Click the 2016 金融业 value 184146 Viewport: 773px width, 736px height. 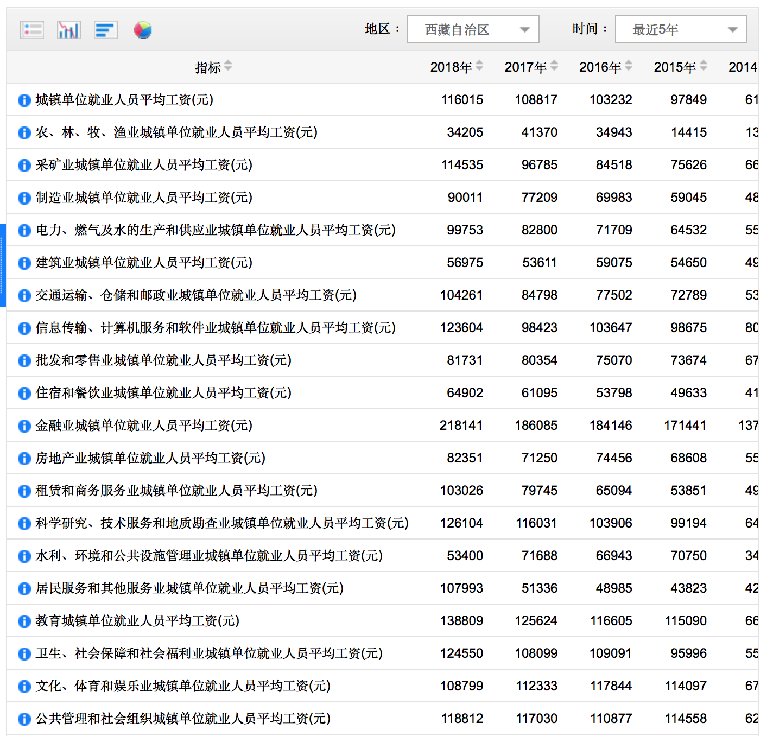(x=611, y=426)
